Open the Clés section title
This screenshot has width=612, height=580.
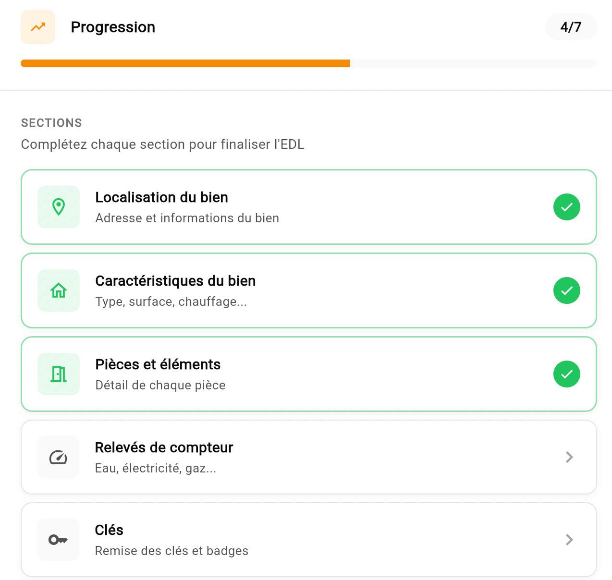point(109,530)
